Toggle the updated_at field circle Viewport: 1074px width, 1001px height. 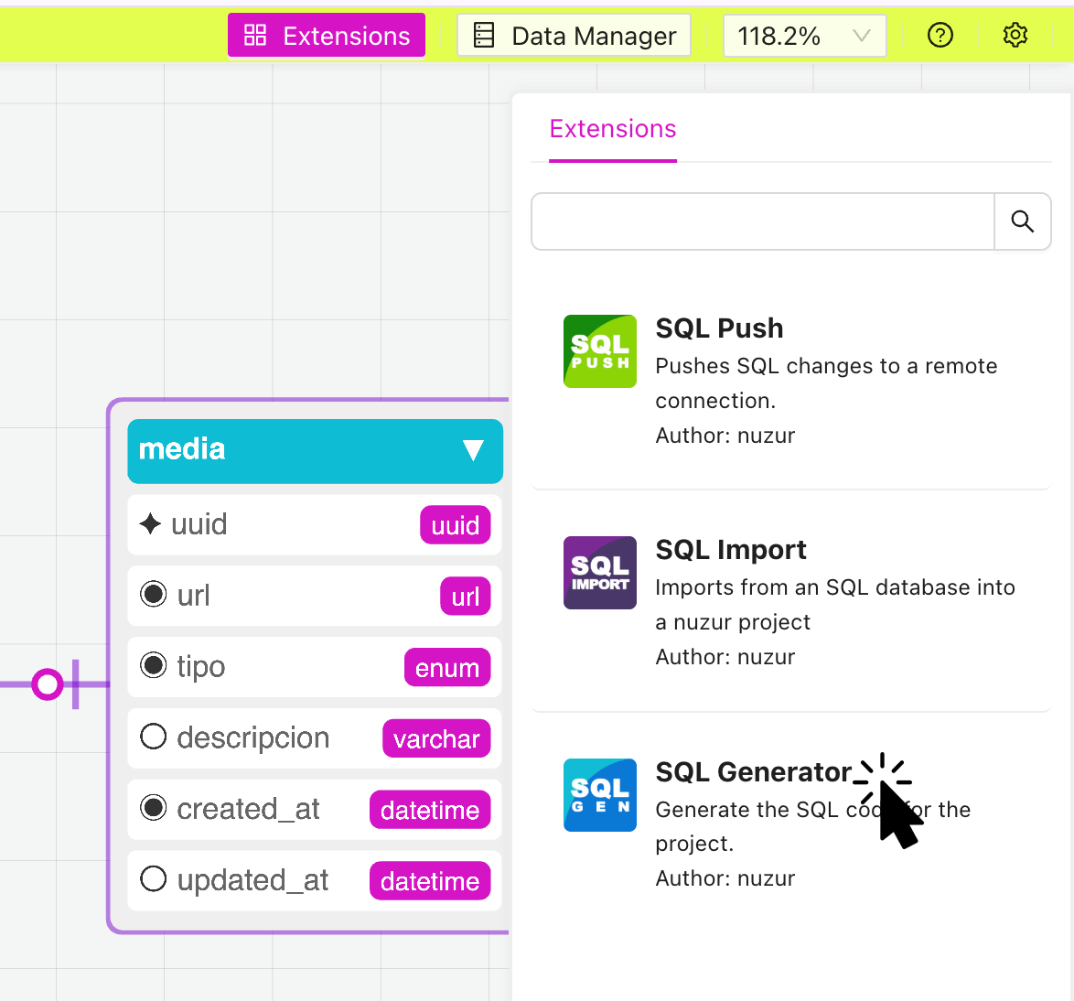(153, 879)
